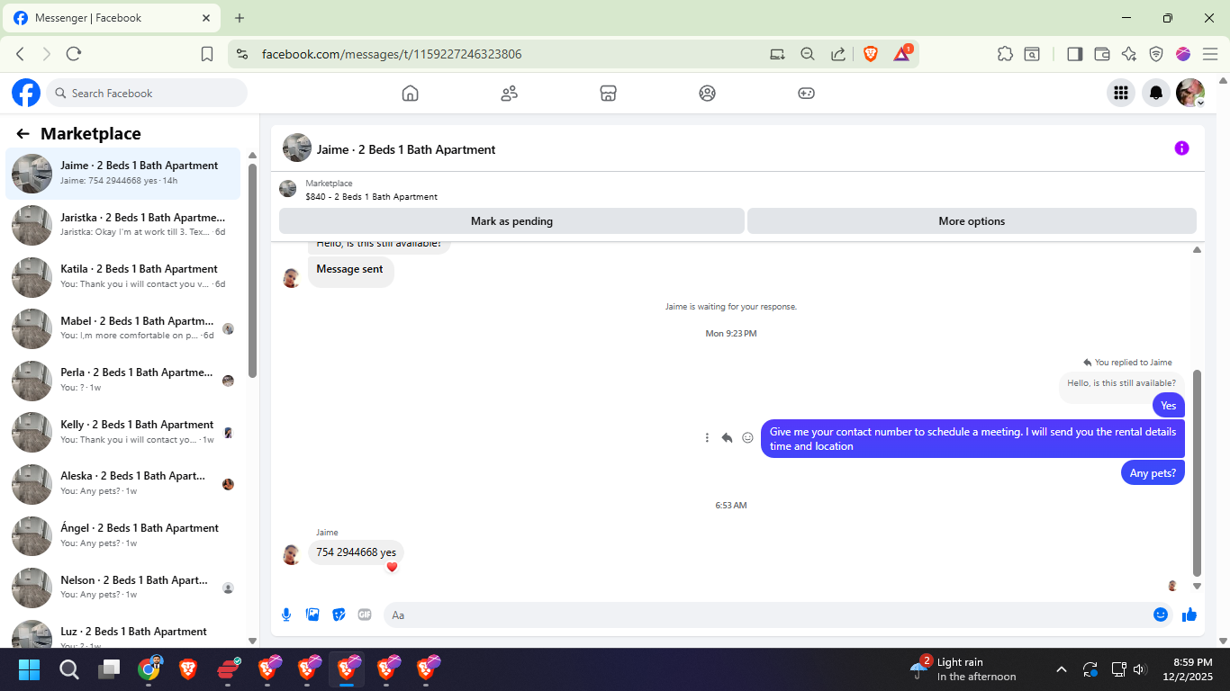Show hidden system tray icons
Viewport: 1230px width, 691px height.
1062,669
